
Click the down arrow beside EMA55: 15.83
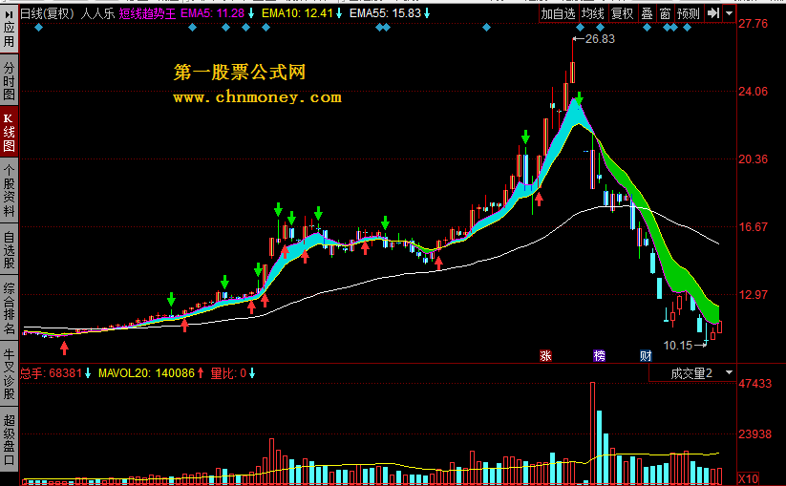point(427,13)
